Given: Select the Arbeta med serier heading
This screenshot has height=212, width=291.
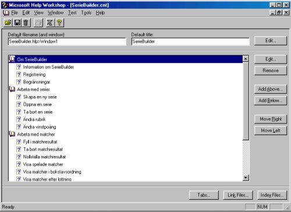Looking at the screenshot, I should [x=33, y=89].
